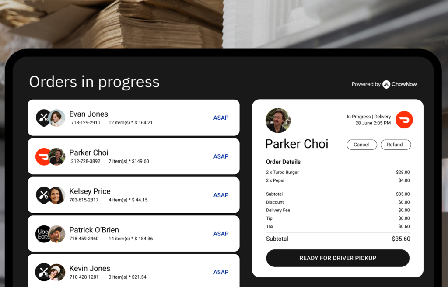Image resolution: width=448 pixels, height=287 pixels.
Task: Open Patrick O'Brien's order
Action: click(x=133, y=234)
